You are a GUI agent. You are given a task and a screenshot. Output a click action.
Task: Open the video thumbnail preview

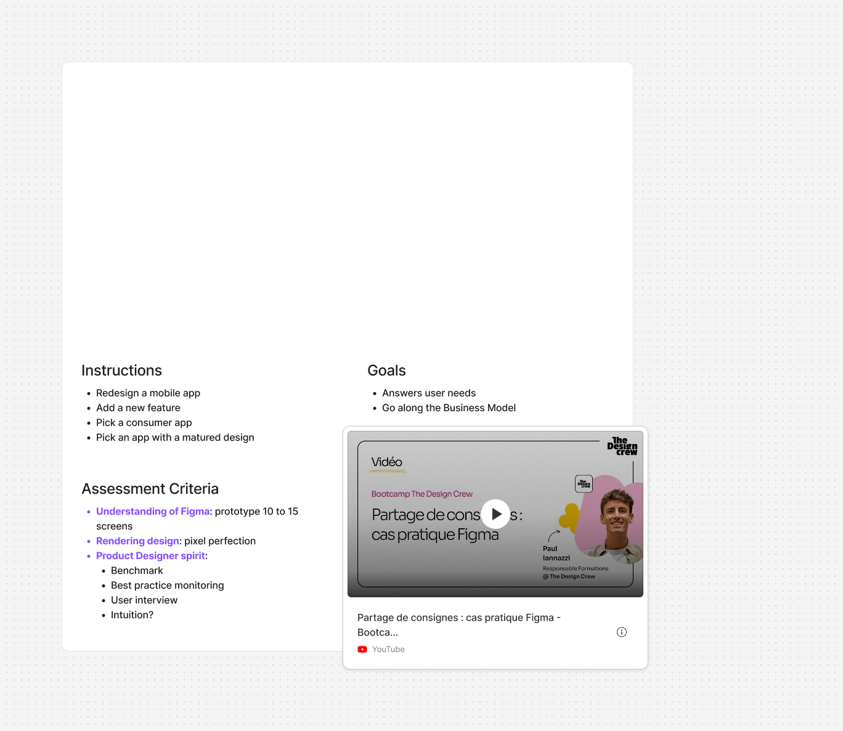pyautogui.click(x=495, y=514)
